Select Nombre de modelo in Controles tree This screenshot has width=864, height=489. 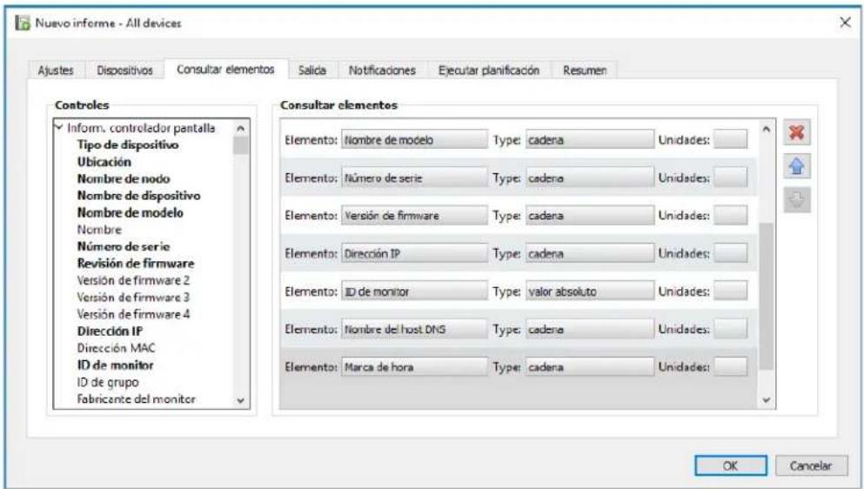[130, 213]
